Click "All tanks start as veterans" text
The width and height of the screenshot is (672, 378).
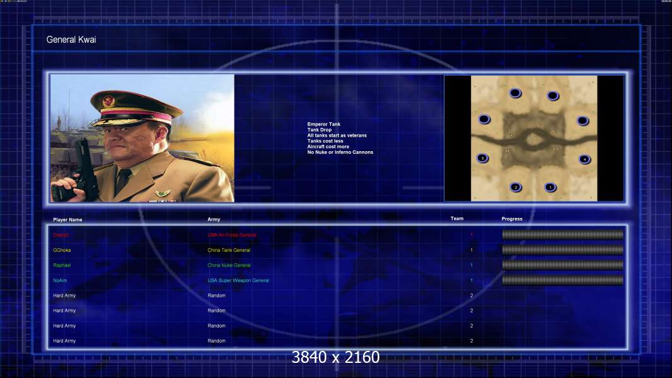(x=337, y=135)
